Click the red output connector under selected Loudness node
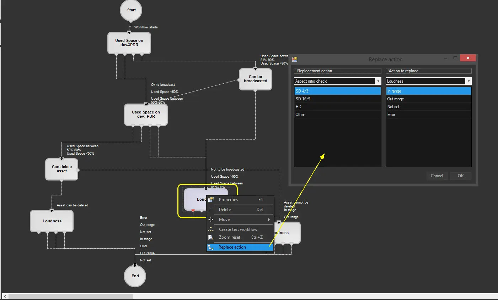 click(x=193, y=211)
